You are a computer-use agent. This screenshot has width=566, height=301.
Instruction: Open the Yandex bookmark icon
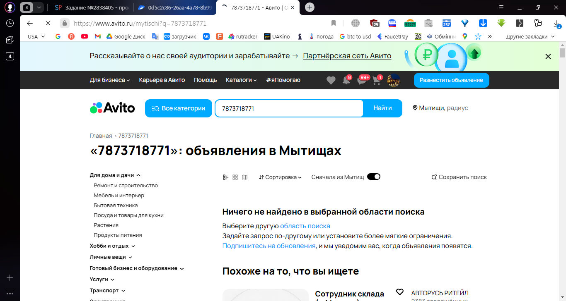[71, 36]
